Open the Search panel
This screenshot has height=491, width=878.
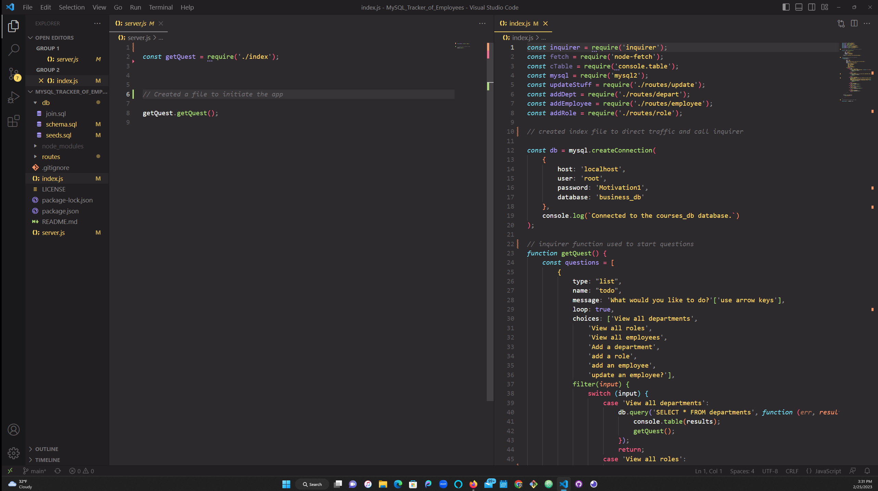tap(13, 50)
